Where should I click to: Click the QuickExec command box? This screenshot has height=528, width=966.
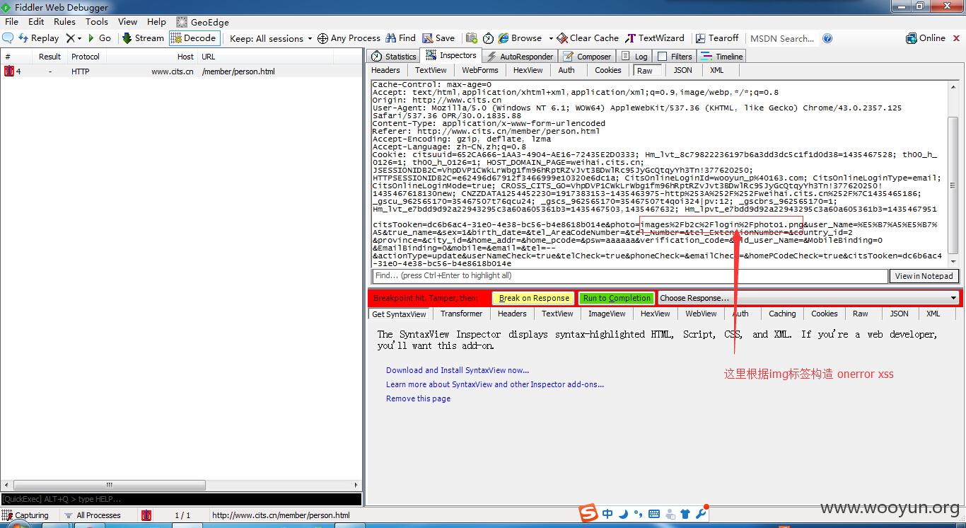181,499
